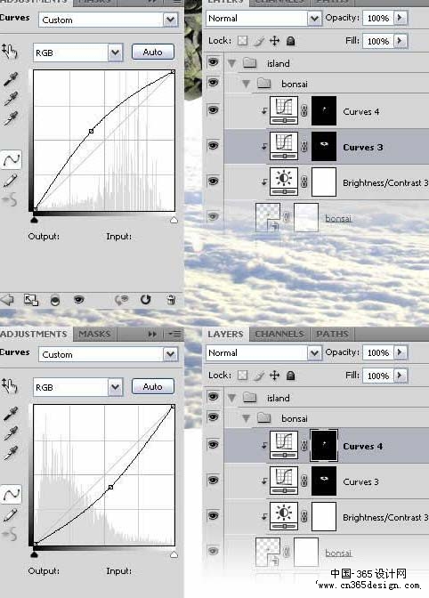This screenshot has height=598, width=429.
Task: Switch to lower PATHS tab
Action: tap(333, 334)
